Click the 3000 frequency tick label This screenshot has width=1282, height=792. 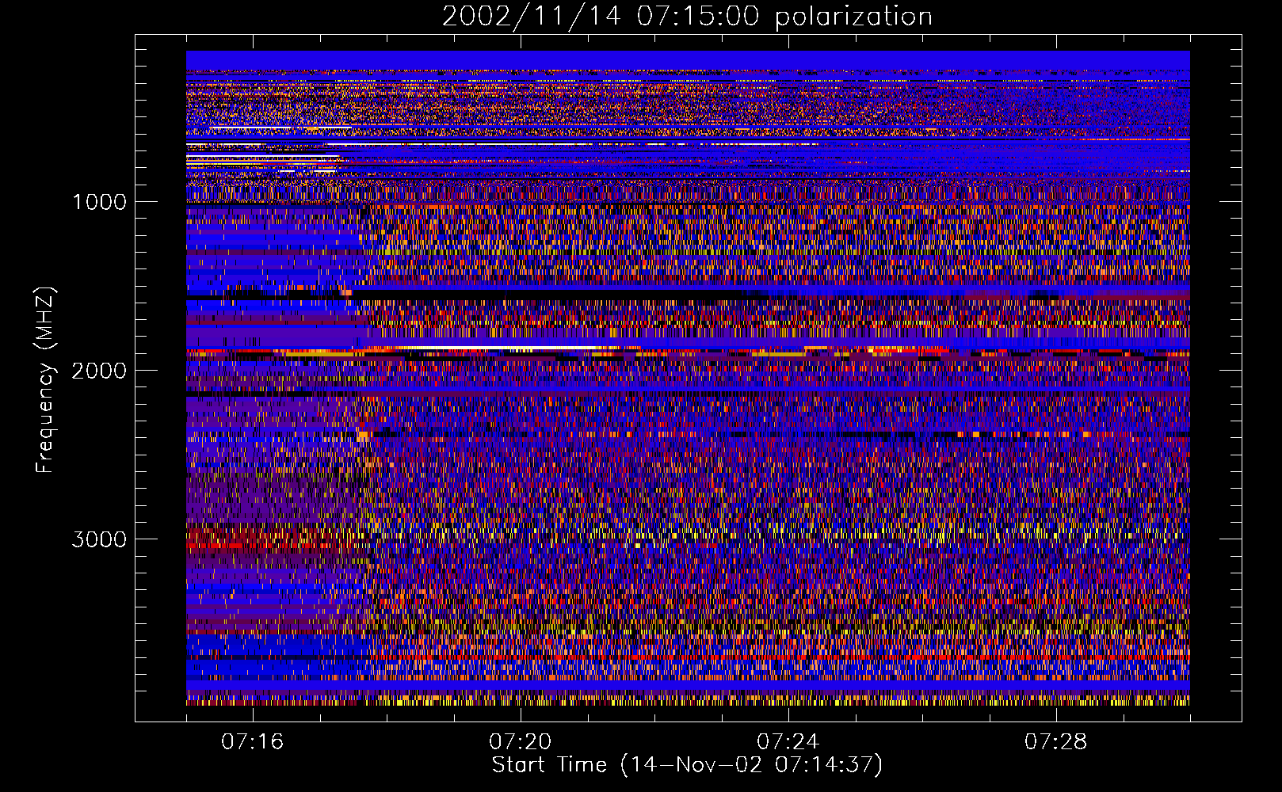pos(99,539)
